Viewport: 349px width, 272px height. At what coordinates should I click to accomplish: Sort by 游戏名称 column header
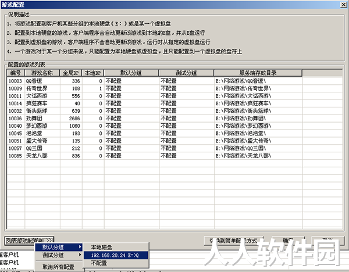(x=42, y=73)
